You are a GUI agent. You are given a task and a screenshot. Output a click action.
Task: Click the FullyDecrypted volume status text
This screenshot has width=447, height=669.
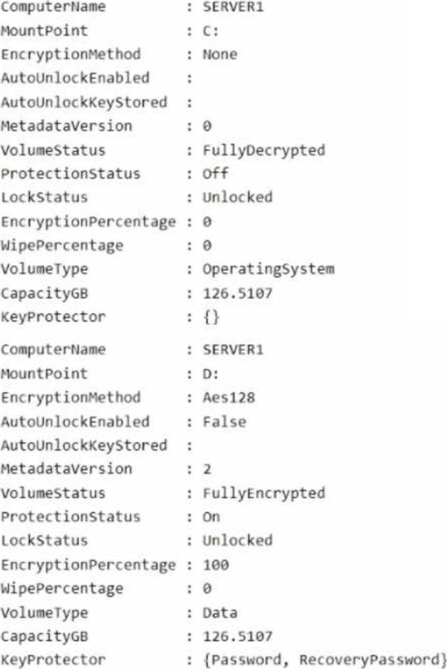(x=264, y=150)
